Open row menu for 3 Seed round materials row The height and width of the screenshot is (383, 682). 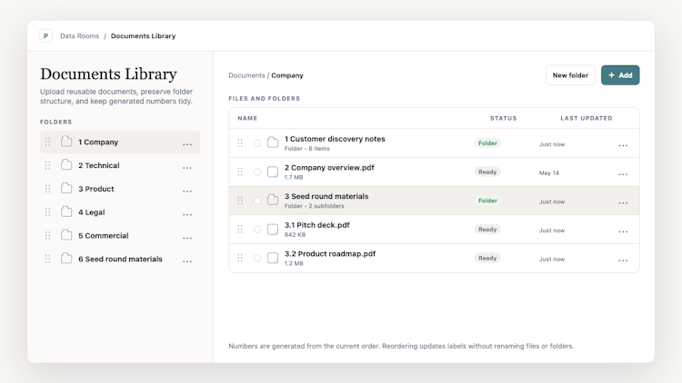[623, 202]
